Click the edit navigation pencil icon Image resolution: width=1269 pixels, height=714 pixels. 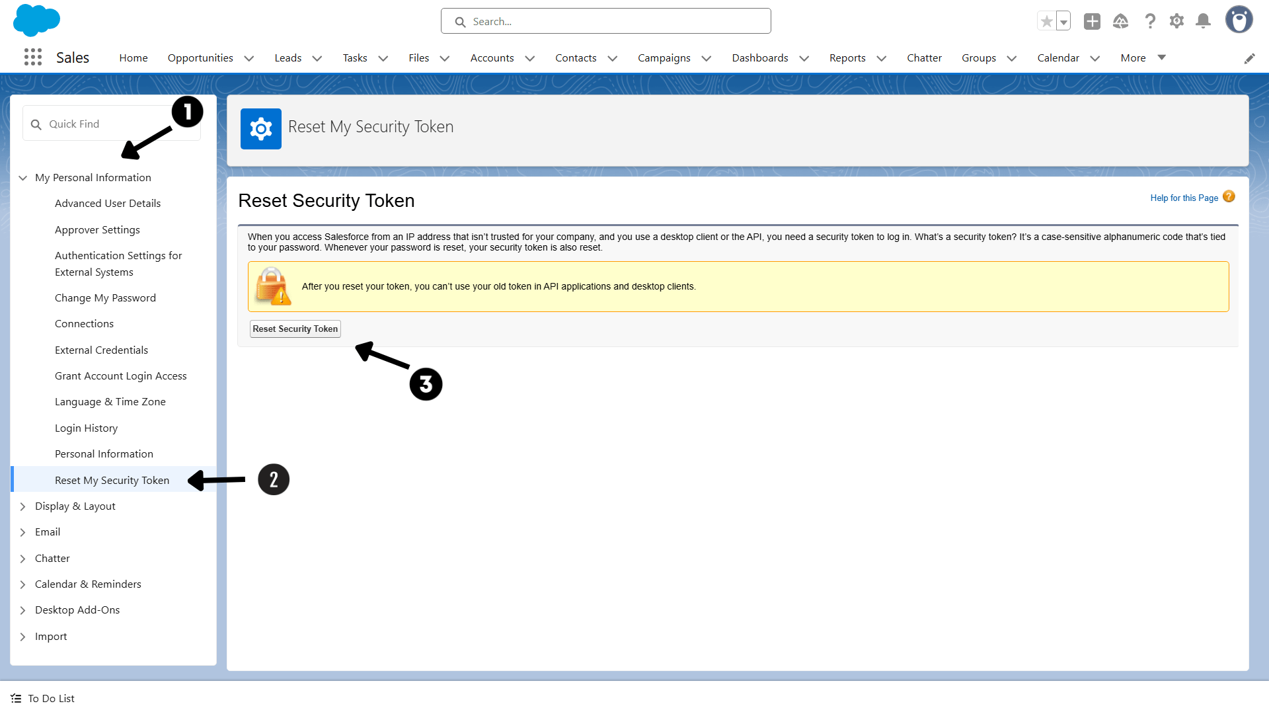tap(1249, 58)
